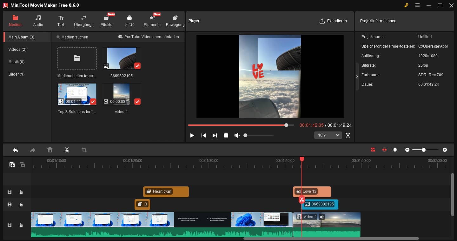Adjust the timeline zoom slider
The height and width of the screenshot is (241, 457).
(424, 150)
